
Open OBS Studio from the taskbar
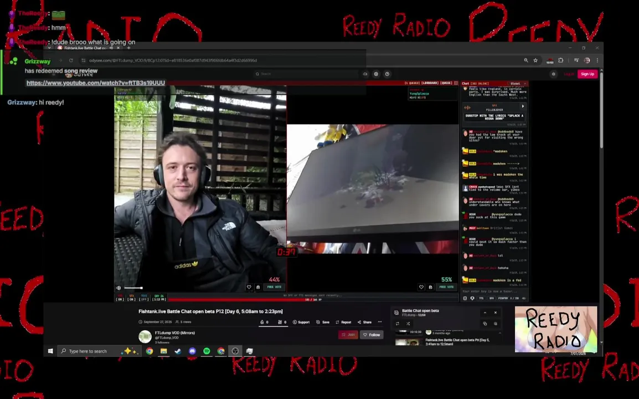pyautogui.click(x=235, y=351)
